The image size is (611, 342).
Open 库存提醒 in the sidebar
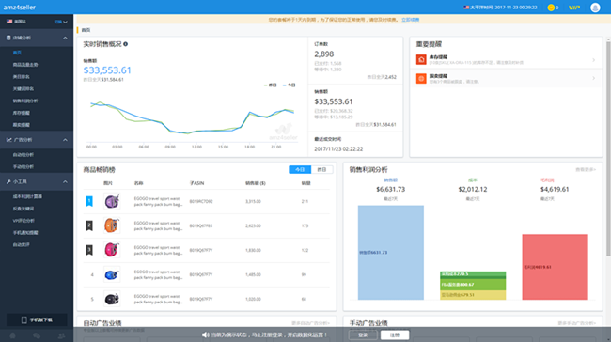(x=21, y=113)
